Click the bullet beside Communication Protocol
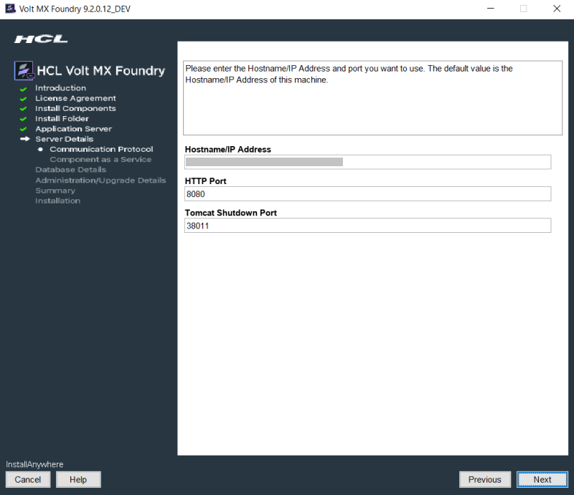Image resolution: width=574 pixels, height=495 pixels. pyautogui.click(x=41, y=149)
